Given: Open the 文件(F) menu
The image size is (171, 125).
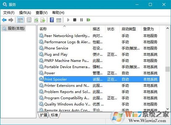Looking at the screenshot, I should pos(9,13).
